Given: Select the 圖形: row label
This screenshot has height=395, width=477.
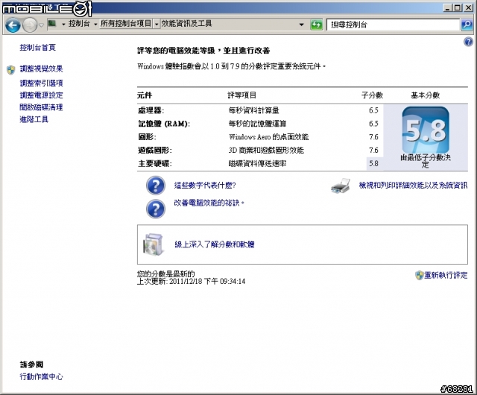Looking at the screenshot, I should pyautogui.click(x=147, y=137).
